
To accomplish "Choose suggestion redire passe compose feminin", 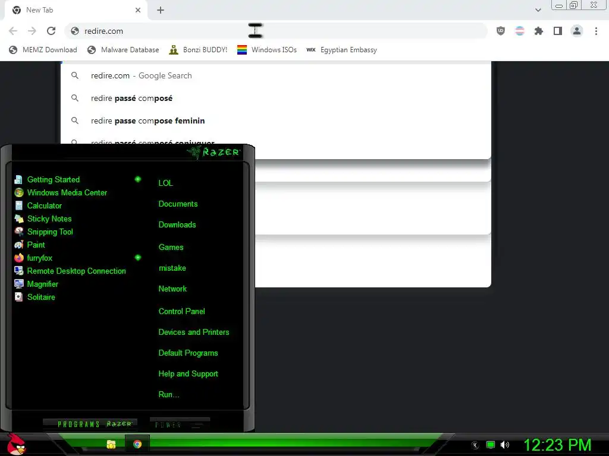I will click(276, 121).
